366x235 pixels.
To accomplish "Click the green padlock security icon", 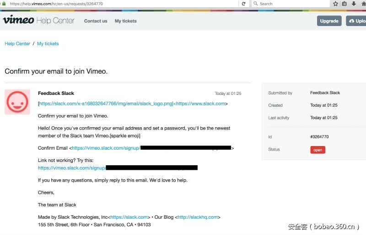I will pyautogui.click(x=4, y=4).
